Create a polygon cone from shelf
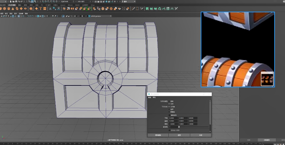This screenshot has width=285, height=145. point(13,9)
